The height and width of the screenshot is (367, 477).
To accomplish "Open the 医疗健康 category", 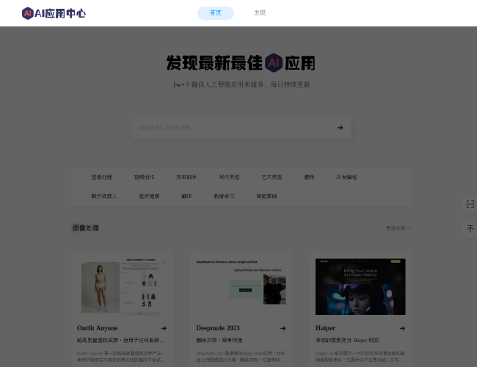I will pyautogui.click(x=150, y=196).
